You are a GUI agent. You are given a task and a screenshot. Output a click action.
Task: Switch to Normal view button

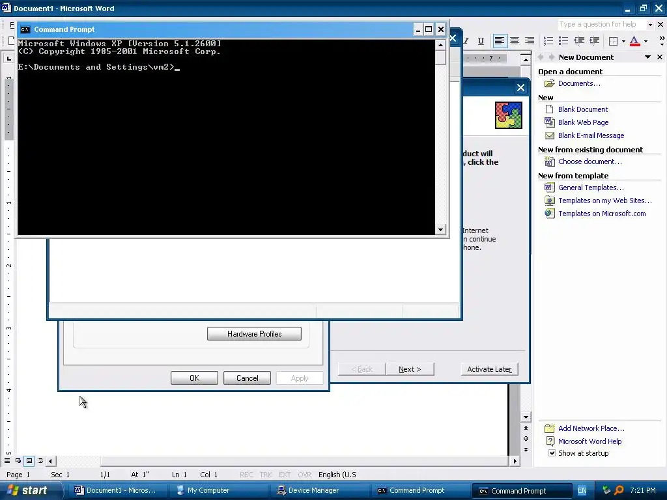pyautogui.click(x=7, y=461)
